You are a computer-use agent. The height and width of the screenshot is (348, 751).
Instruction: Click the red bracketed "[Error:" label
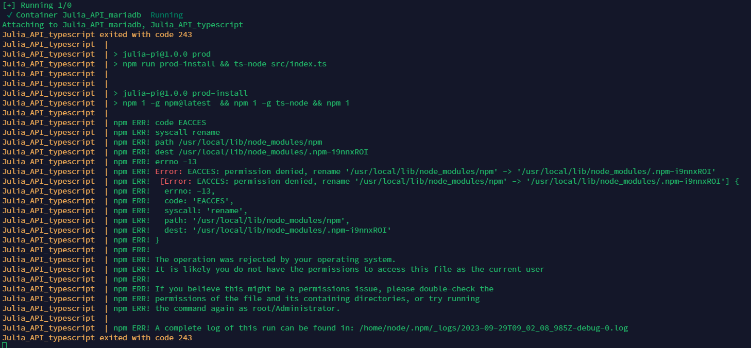[x=176, y=181]
